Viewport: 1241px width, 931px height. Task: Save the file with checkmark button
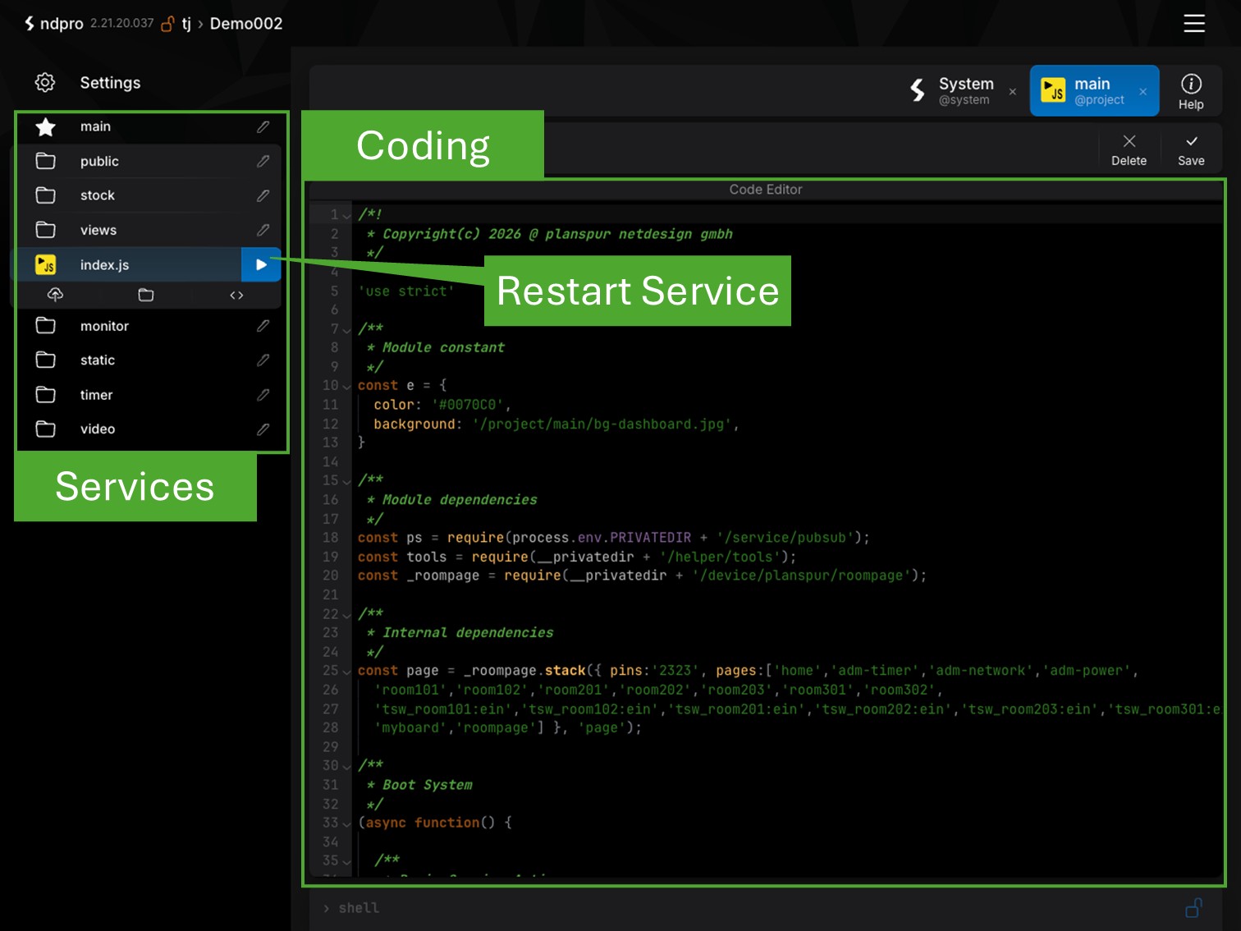1191,149
